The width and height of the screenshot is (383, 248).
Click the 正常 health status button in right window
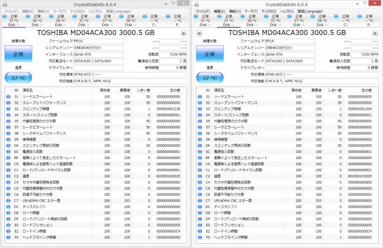coord(210,54)
